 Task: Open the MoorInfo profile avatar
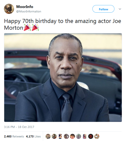pos(9,9)
